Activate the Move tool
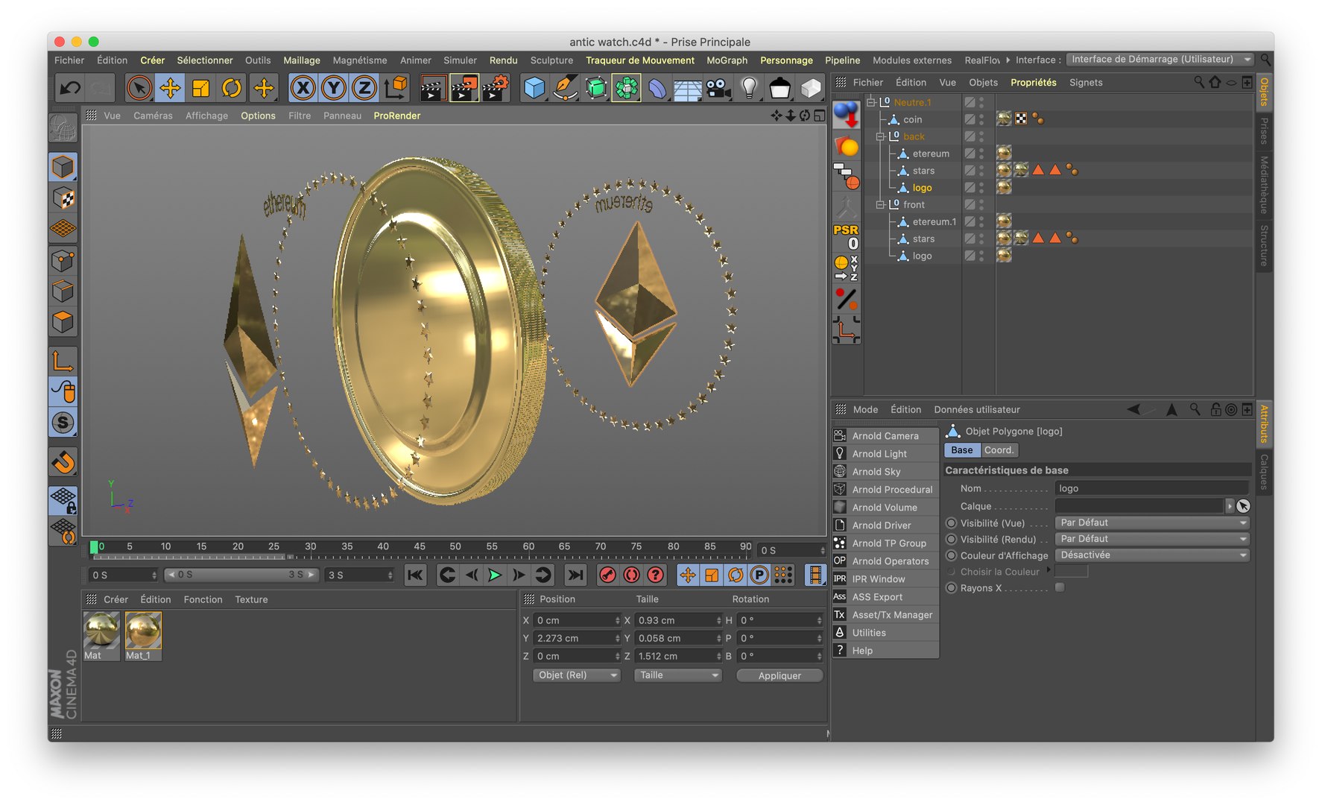1322x805 pixels. point(170,88)
